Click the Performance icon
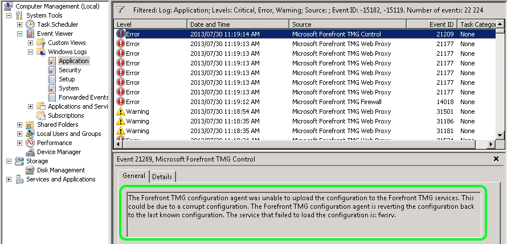The height and width of the screenshot is (244, 507). (30, 143)
